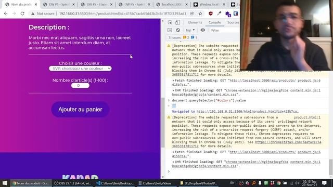Click the article quantity number field

pos(80,86)
